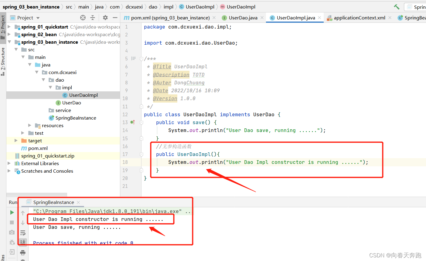Hide the Project panel with minus icon

[115, 18]
